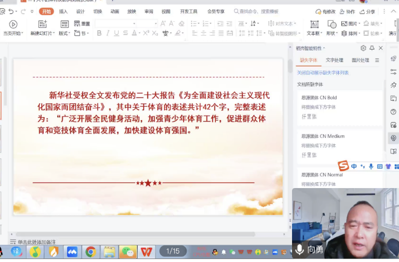
Task: Open settings gear in smart features panel
Action: [363, 48]
